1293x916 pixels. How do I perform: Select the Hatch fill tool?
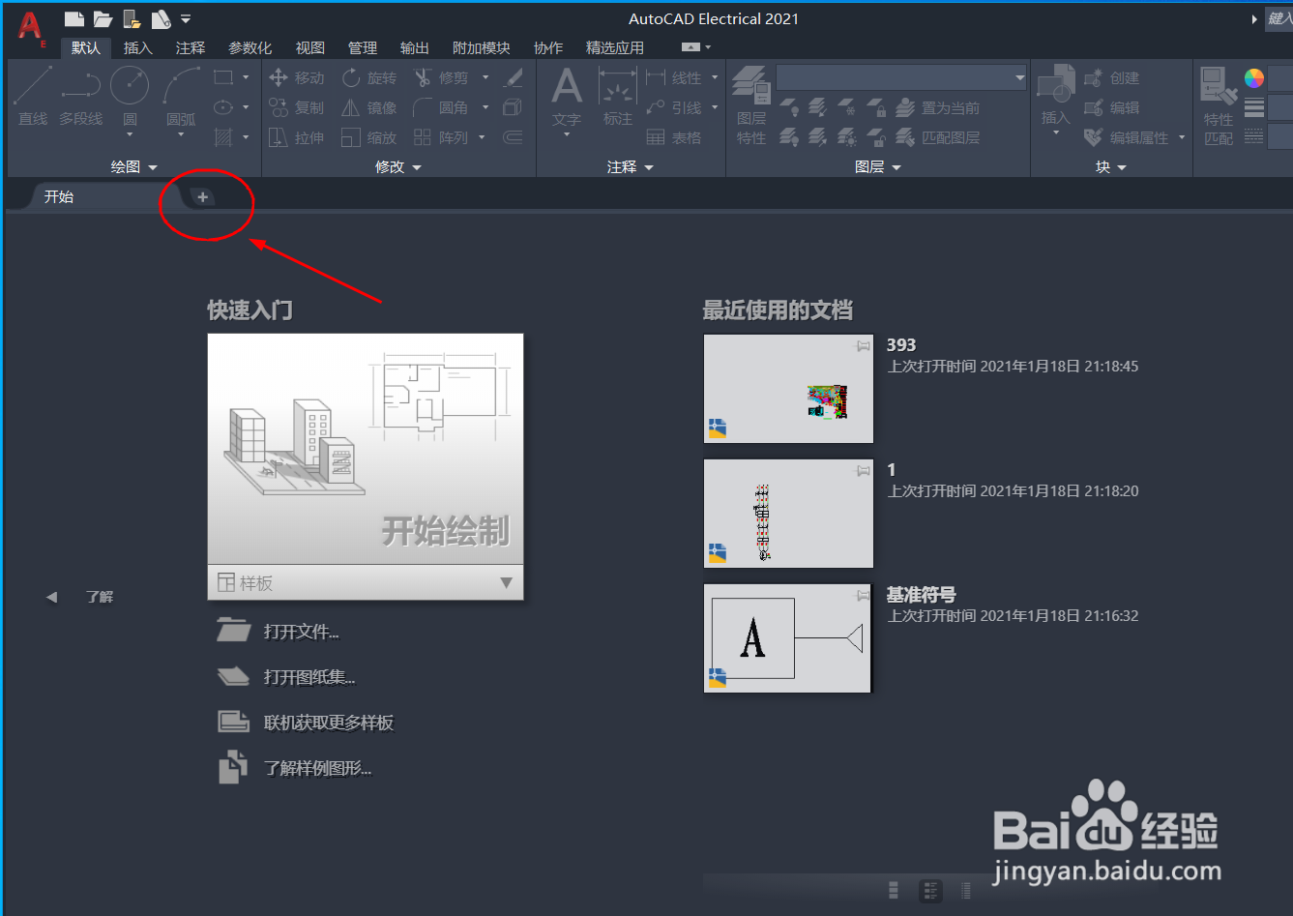point(223,137)
